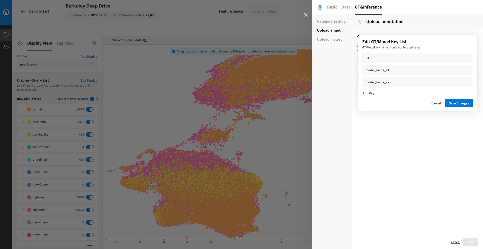Image resolution: width=483 pixels, height=249 pixels.
Task: Switch to the Basic tab
Action: click(332, 7)
